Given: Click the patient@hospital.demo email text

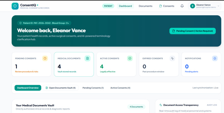Looking at the screenshot, I should pos(206,7).
